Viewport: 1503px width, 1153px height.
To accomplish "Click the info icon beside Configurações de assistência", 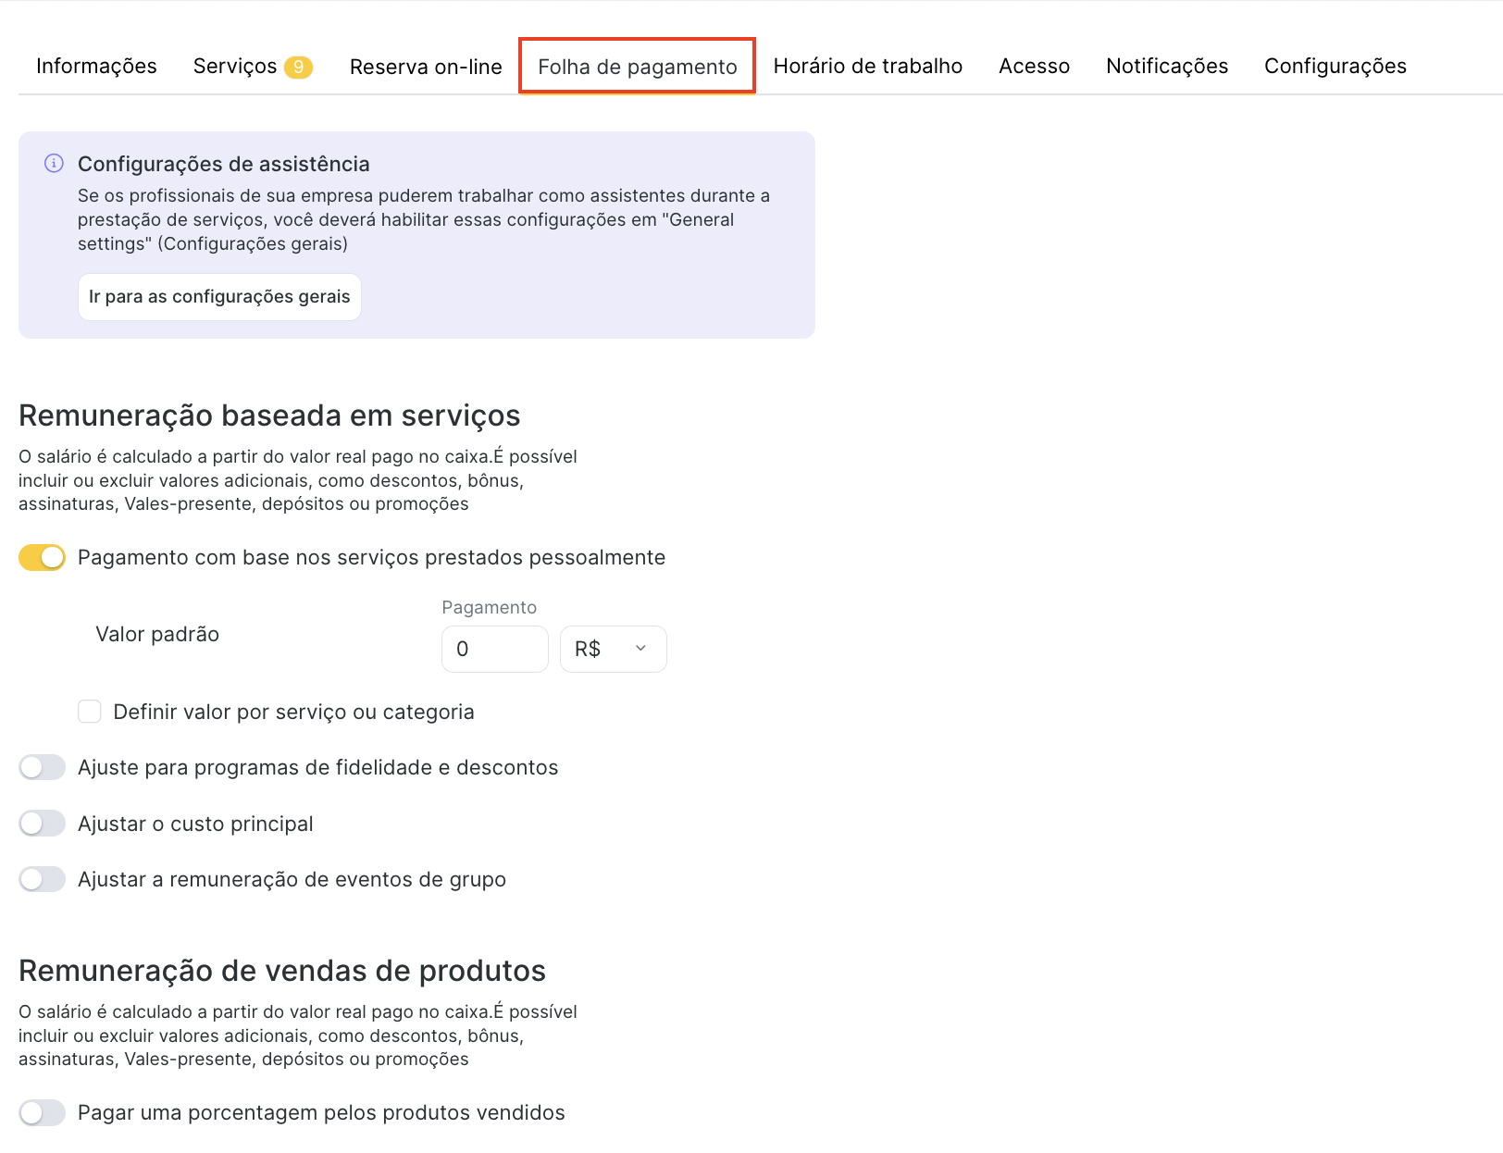I will pos(54,164).
